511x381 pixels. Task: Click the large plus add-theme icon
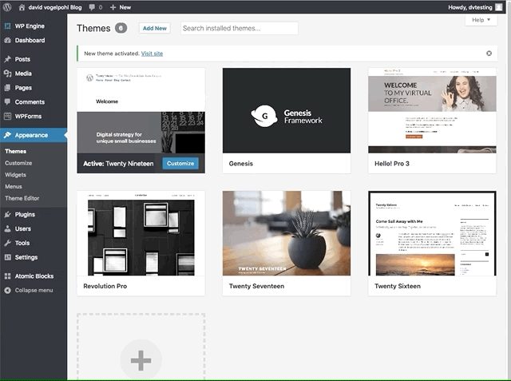tap(141, 360)
